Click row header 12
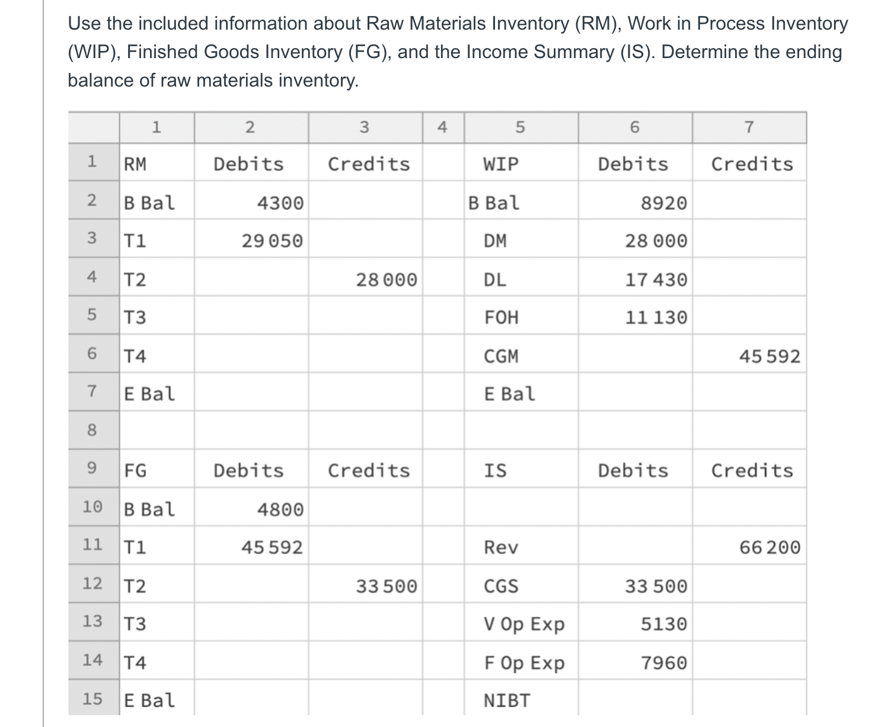 [93, 583]
